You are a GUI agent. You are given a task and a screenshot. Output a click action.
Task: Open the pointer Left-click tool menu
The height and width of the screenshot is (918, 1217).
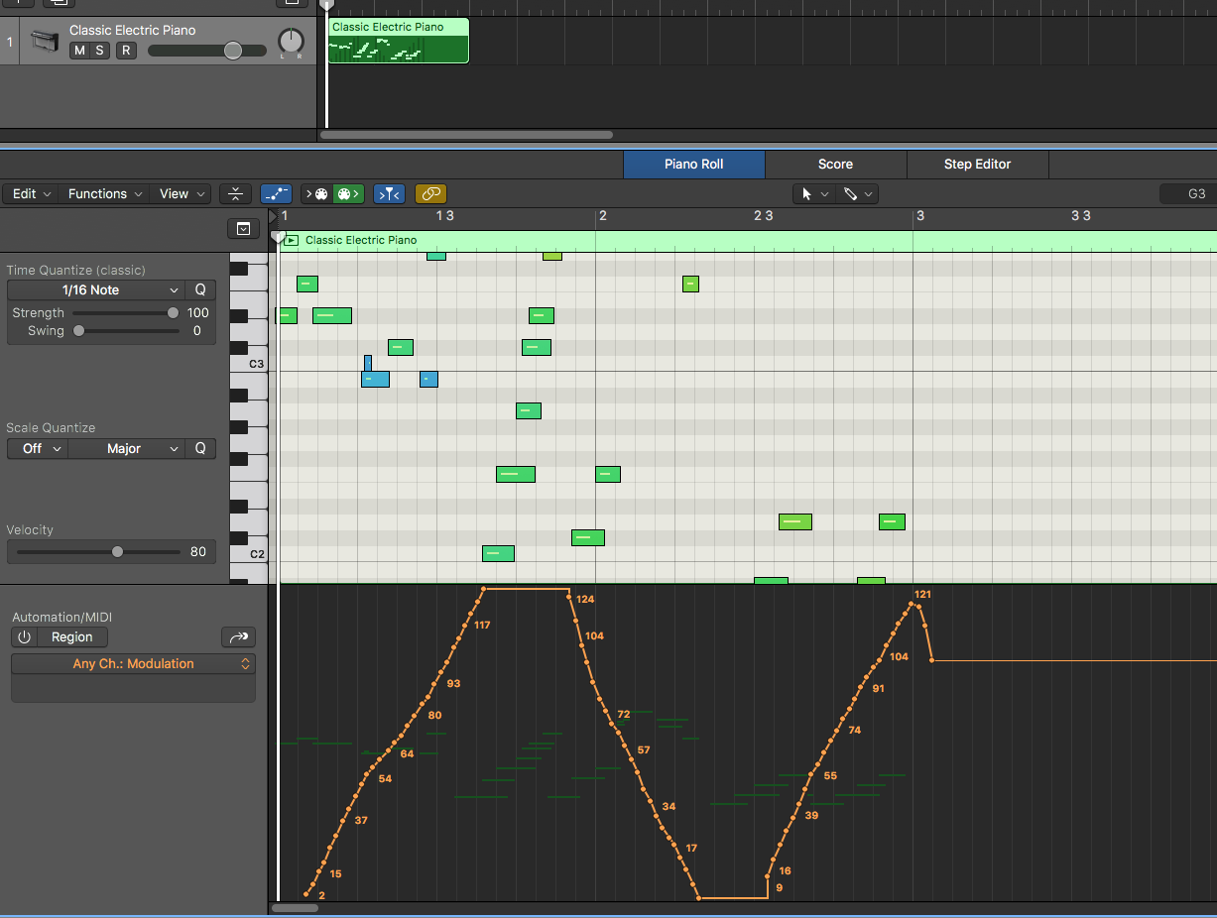pyautogui.click(x=814, y=193)
